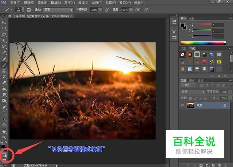The width and height of the screenshot is (233, 167).
Task: Switch to 色板 swatches tab
Action: 192,19
